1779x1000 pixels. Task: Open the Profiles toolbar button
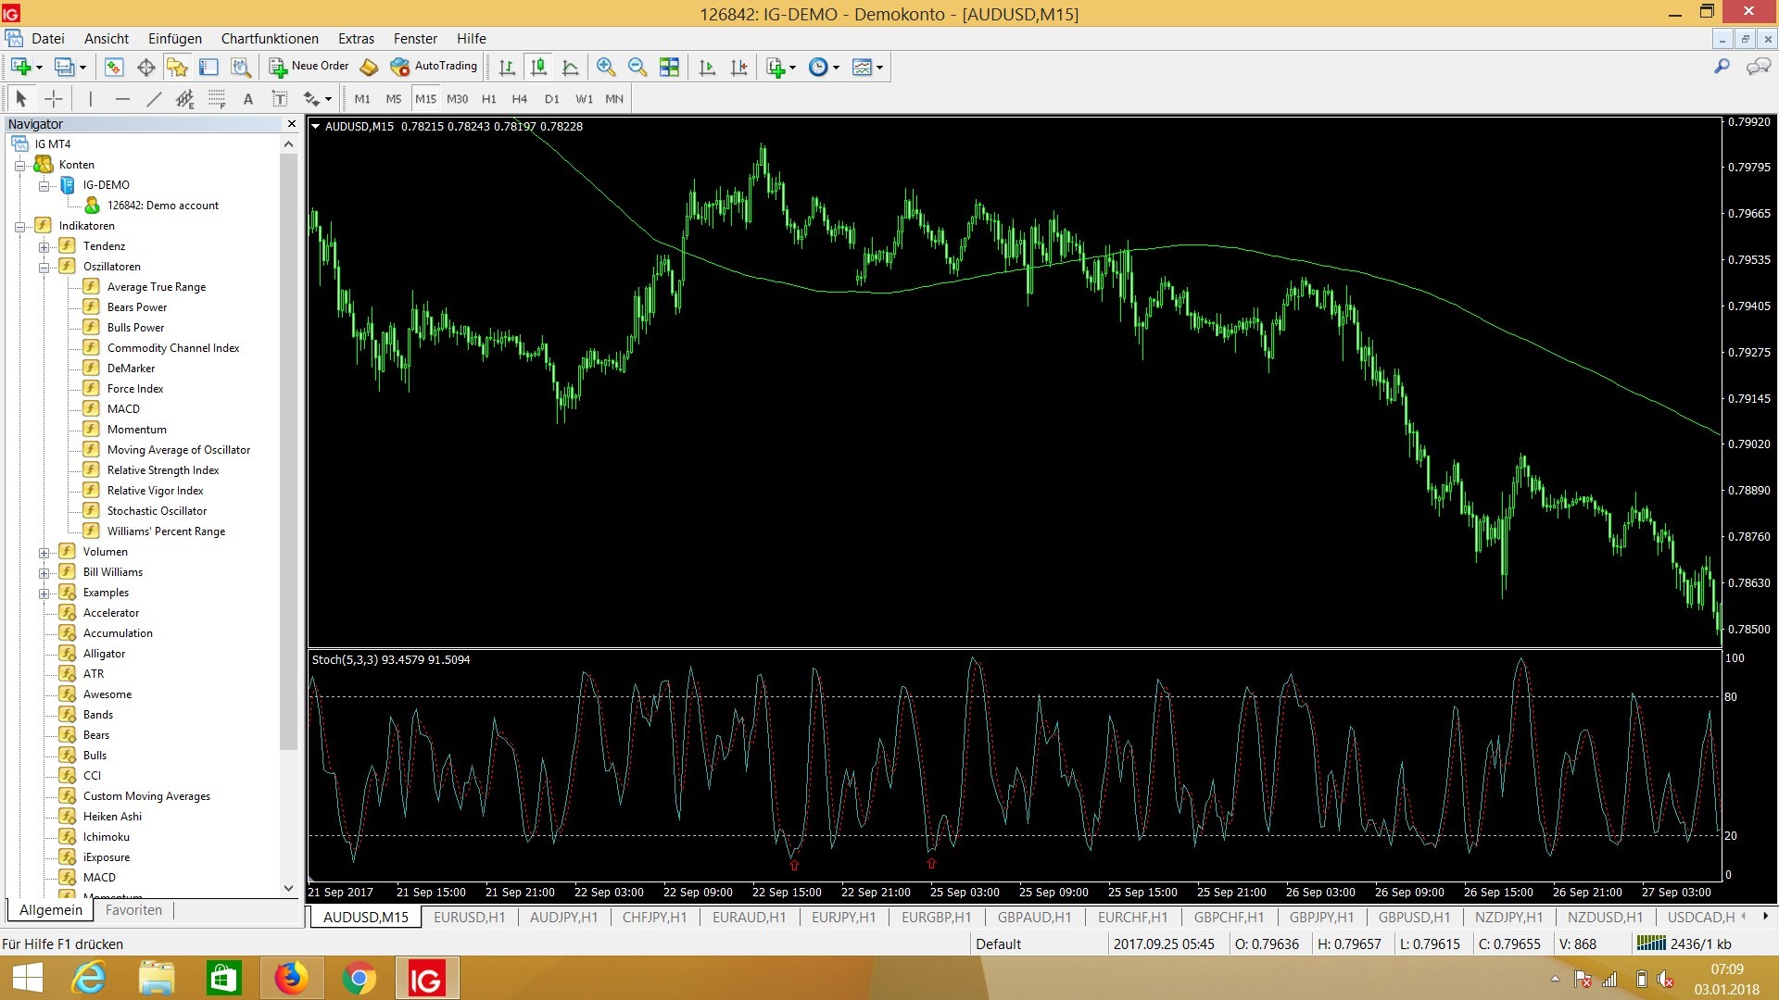(x=65, y=67)
